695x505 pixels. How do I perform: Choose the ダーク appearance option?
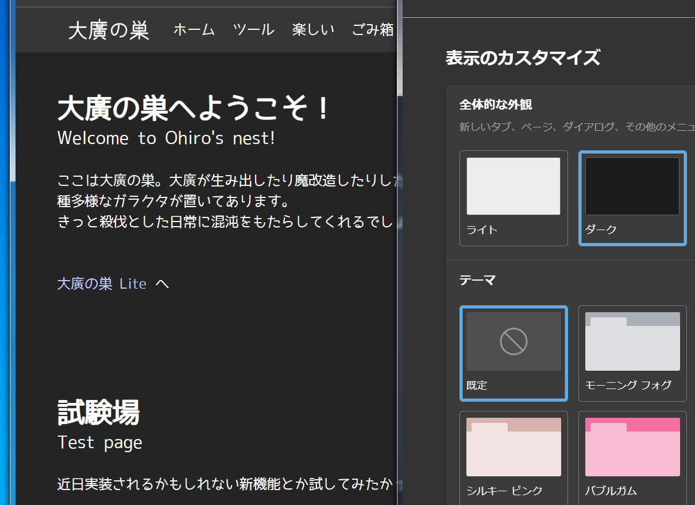pos(632,197)
